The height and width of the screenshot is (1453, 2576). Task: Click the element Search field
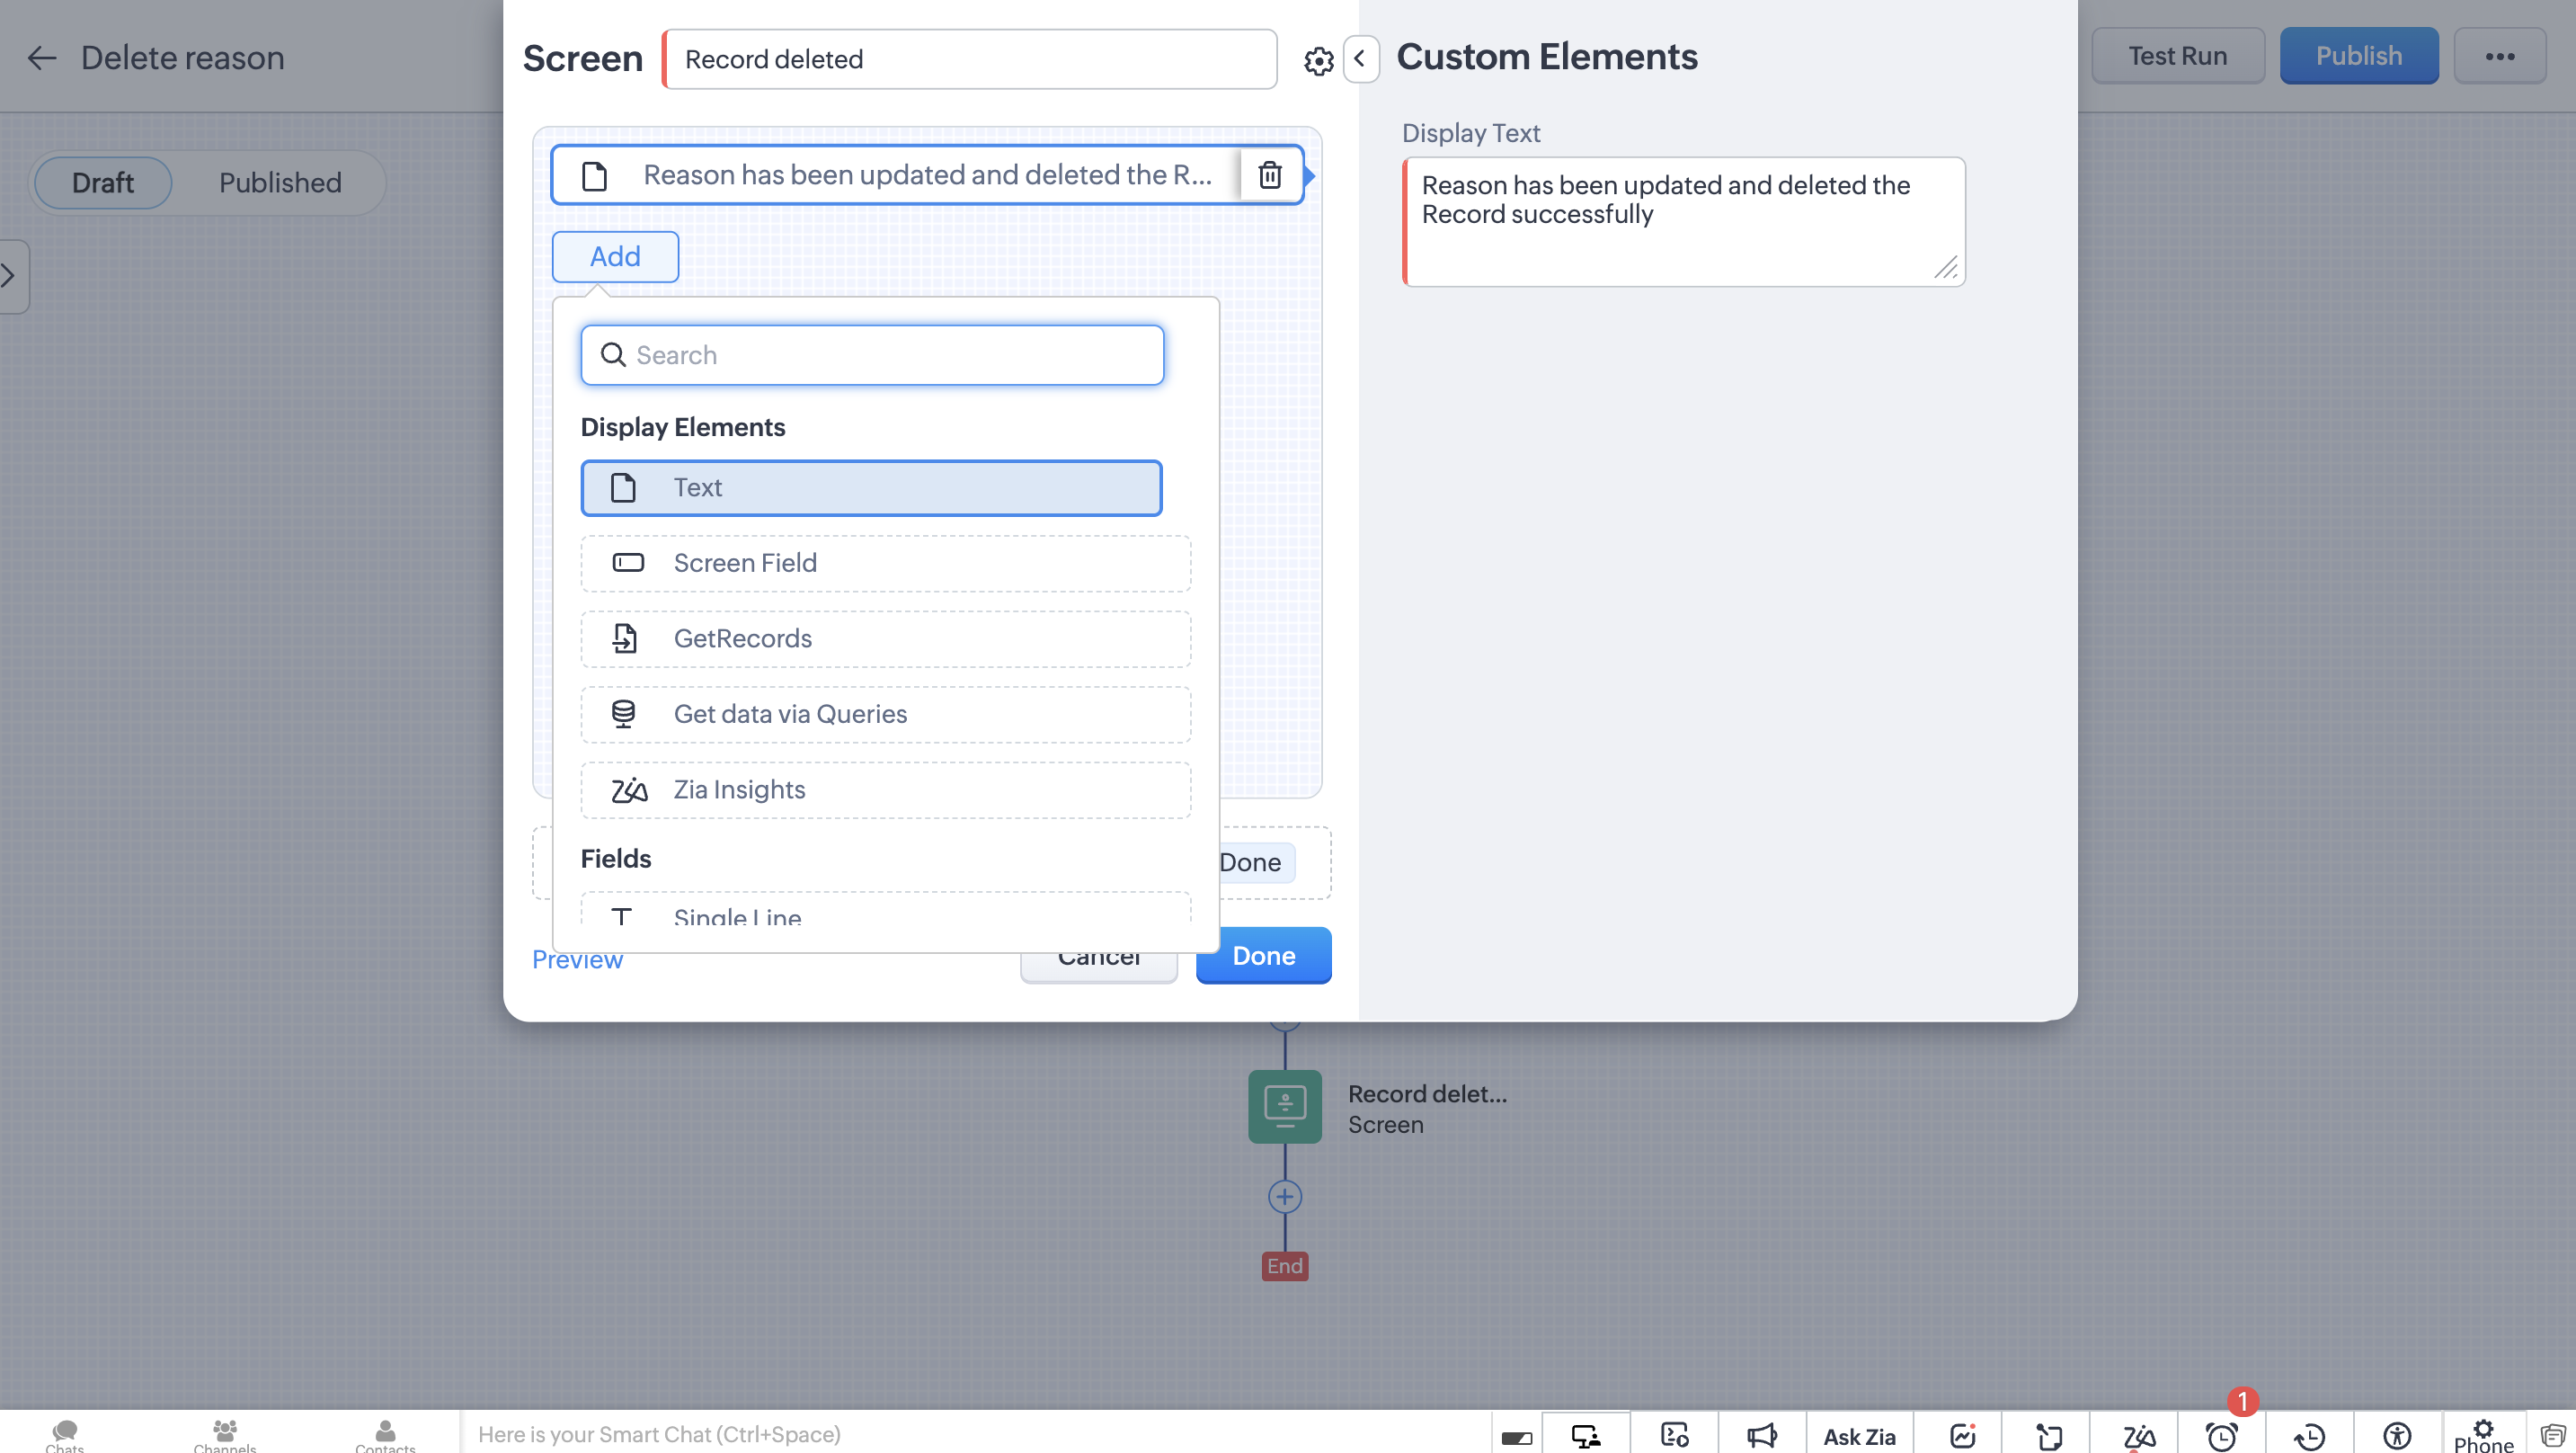tap(872, 355)
